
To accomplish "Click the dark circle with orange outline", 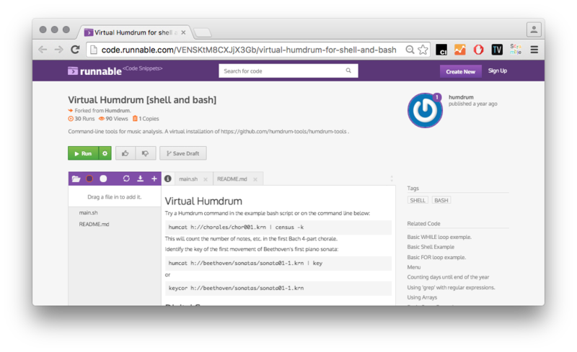I will tap(89, 179).
